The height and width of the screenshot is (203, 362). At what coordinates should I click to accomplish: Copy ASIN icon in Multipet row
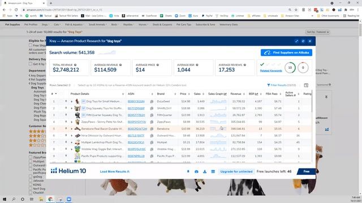[152, 143]
